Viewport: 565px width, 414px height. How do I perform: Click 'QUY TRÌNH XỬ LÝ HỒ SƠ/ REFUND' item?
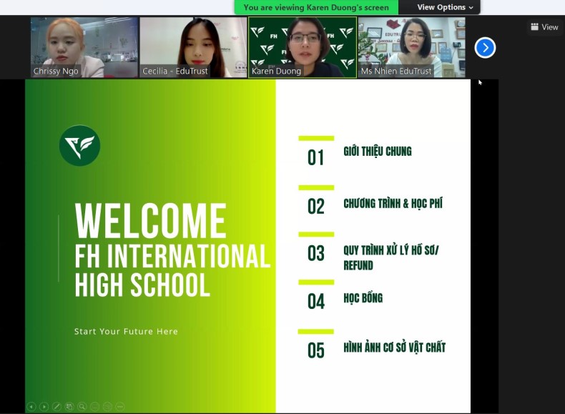(x=391, y=257)
